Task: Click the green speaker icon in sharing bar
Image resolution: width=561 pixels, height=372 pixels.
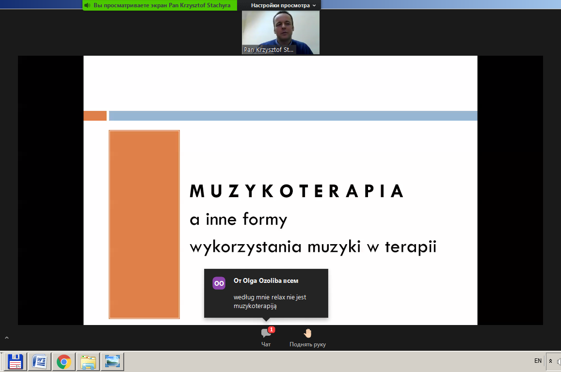Action: 87,5
